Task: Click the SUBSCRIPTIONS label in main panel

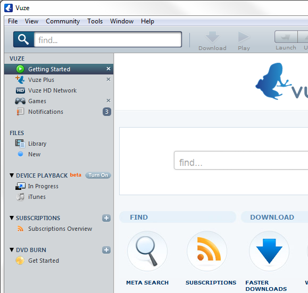Action: pos(211,282)
